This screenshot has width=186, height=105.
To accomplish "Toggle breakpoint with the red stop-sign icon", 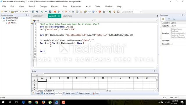I will pyautogui.click(x=100, y=12).
